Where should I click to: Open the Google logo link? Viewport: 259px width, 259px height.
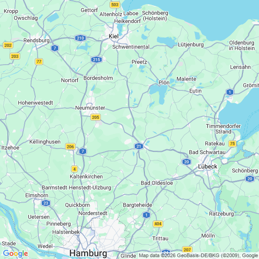[16, 253]
